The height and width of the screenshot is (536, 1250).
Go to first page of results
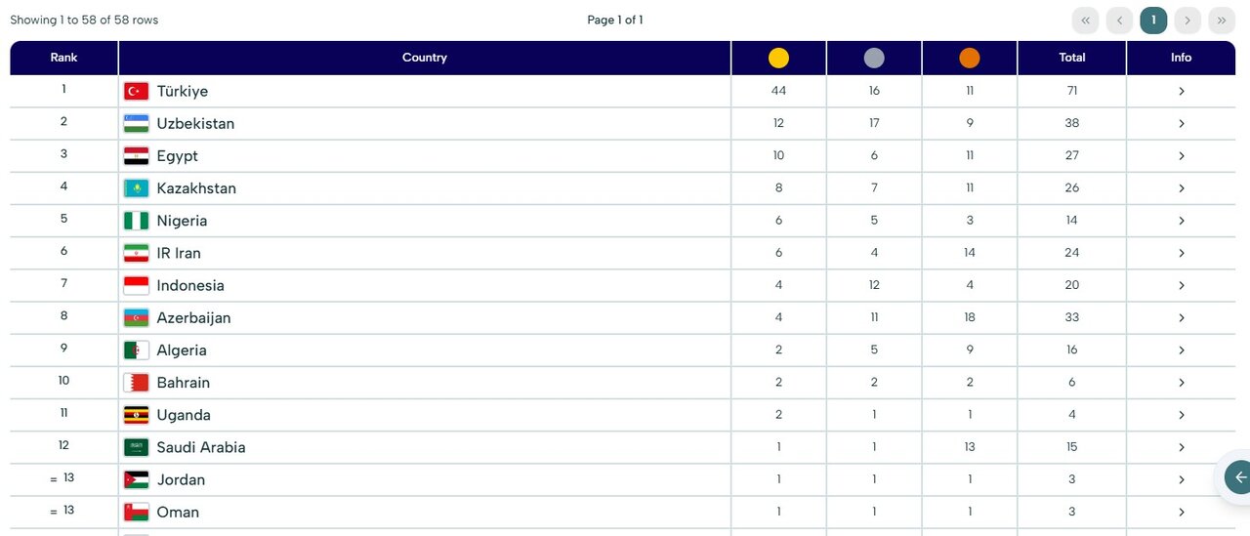tap(1085, 21)
